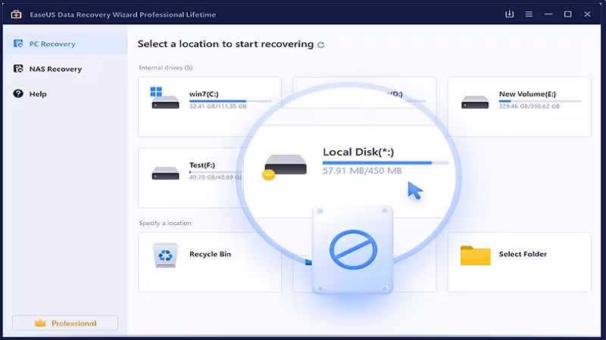The width and height of the screenshot is (606, 340).
Task: Click the Test(F:) disk icon
Action: [x=165, y=174]
